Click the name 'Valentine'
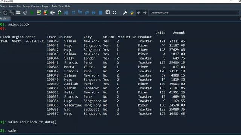The height and width of the screenshot is (135, 241). click(73, 105)
